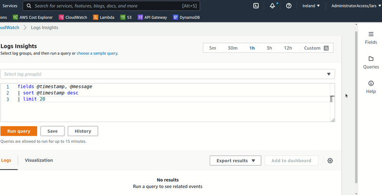Select the 5m time range
The image size is (382, 195).
[212, 48]
